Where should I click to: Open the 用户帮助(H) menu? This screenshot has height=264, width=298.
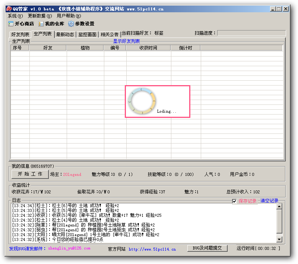[x=69, y=16]
